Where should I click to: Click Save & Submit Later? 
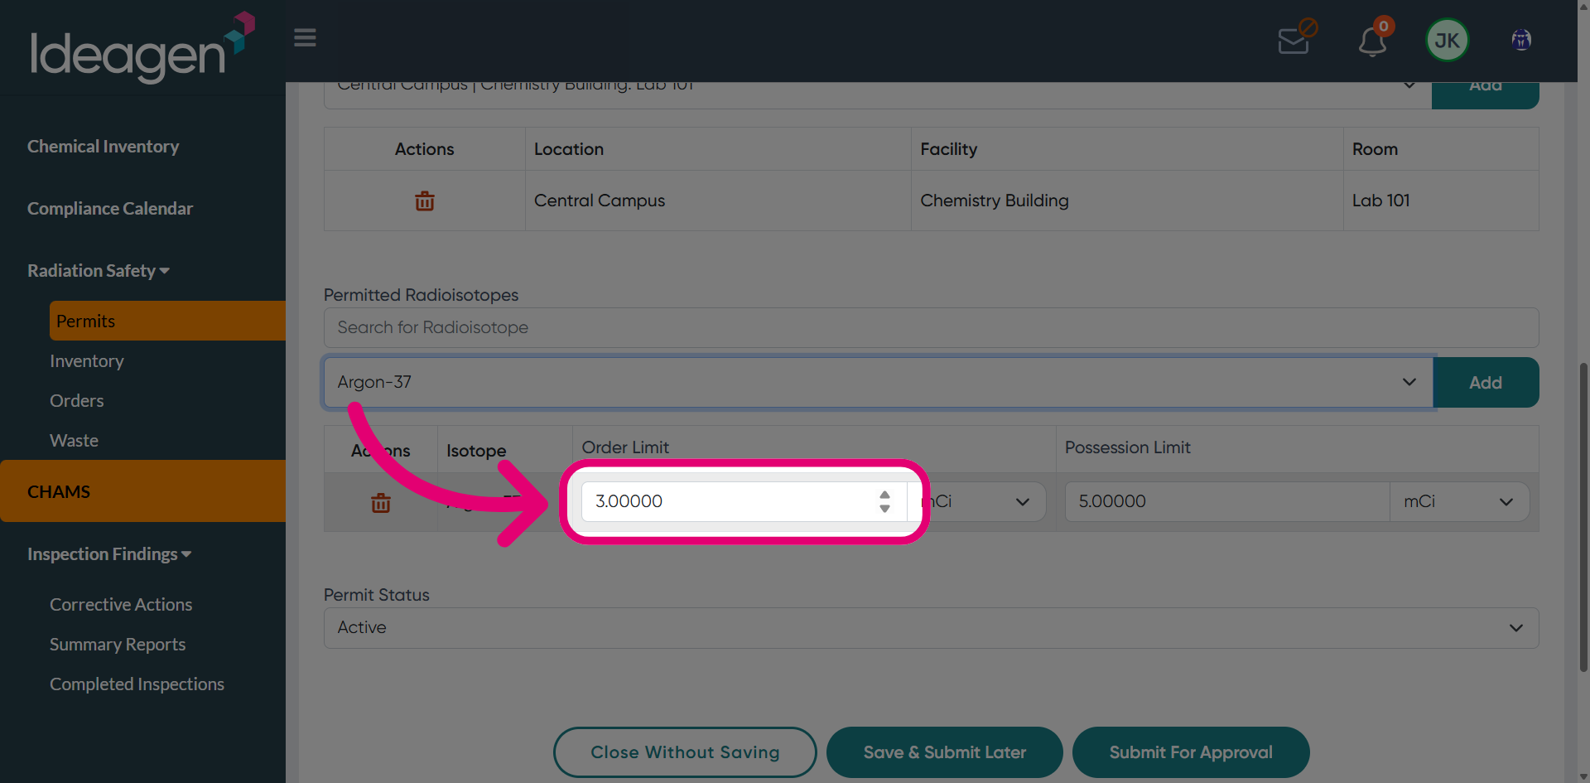(945, 752)
